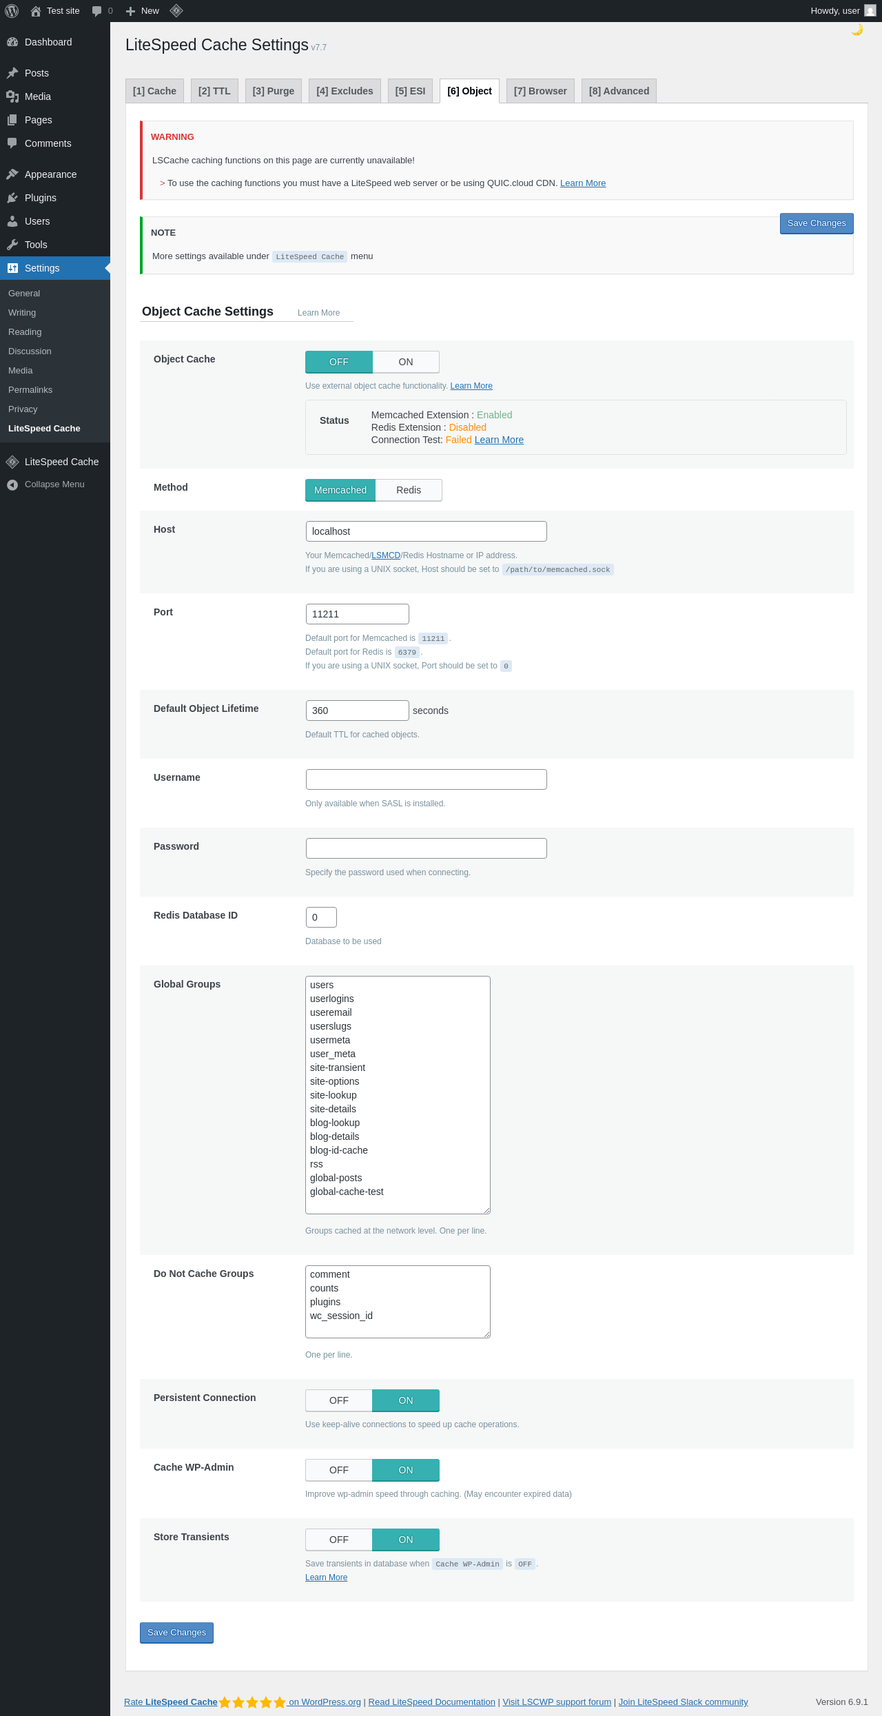This screenshot has width=882, height=1716.
Task: Click the WordPress logo in admin bar
Action: click(x=12, y=11)
